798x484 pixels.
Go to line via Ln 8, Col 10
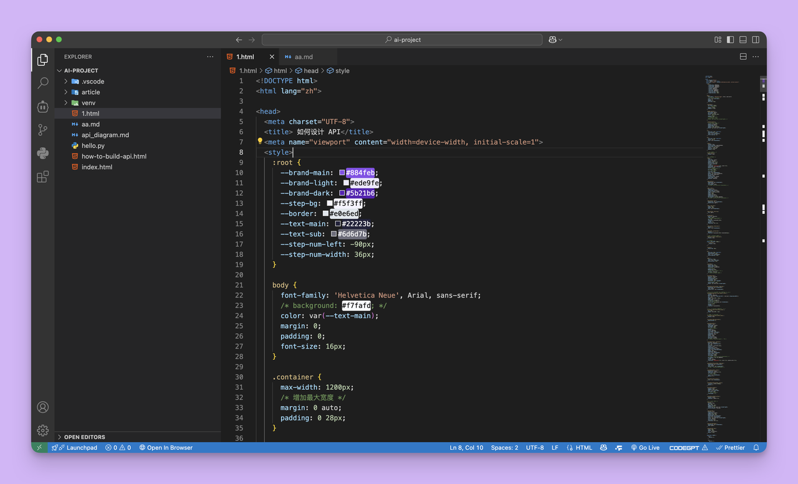(x=466, y=448)
